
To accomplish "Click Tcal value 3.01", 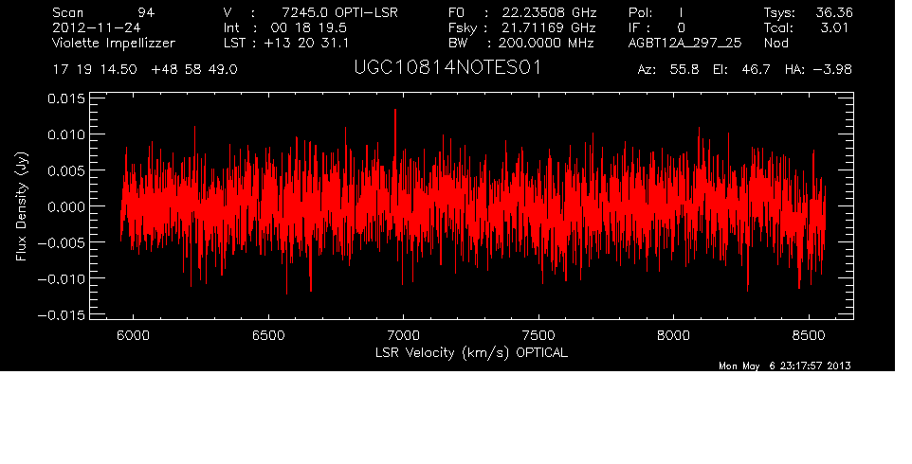I will [834, 27].
